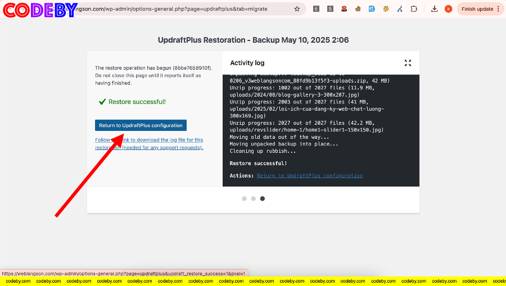Click bold 'Restore successful!' log entry
Image resolution: width=506 pixels, height=286 pixels.
(258, 164)
